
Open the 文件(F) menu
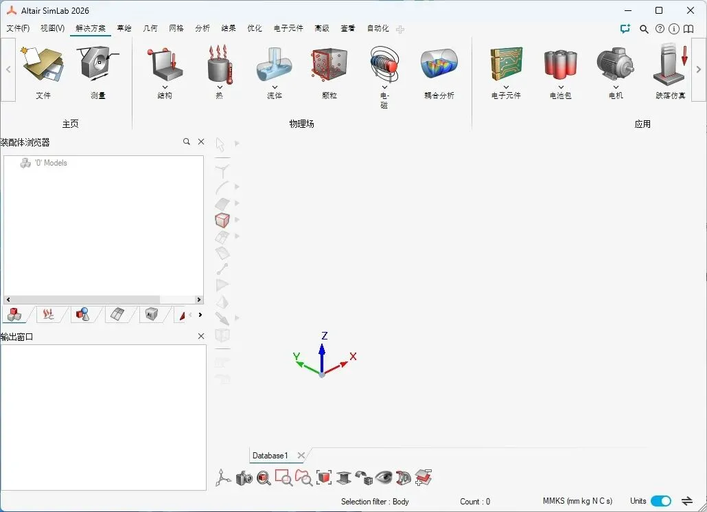pos(18,28)
